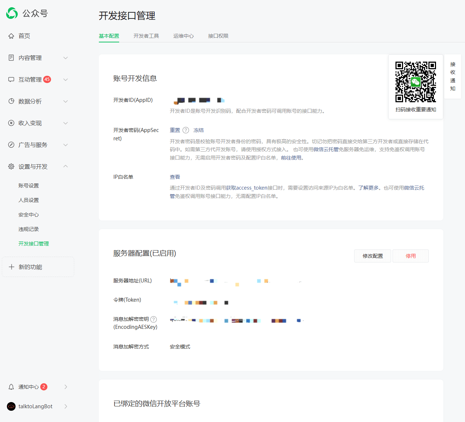Collapse the 设置与开发 section
Screen dimensions: 465x422
point(66,166)
